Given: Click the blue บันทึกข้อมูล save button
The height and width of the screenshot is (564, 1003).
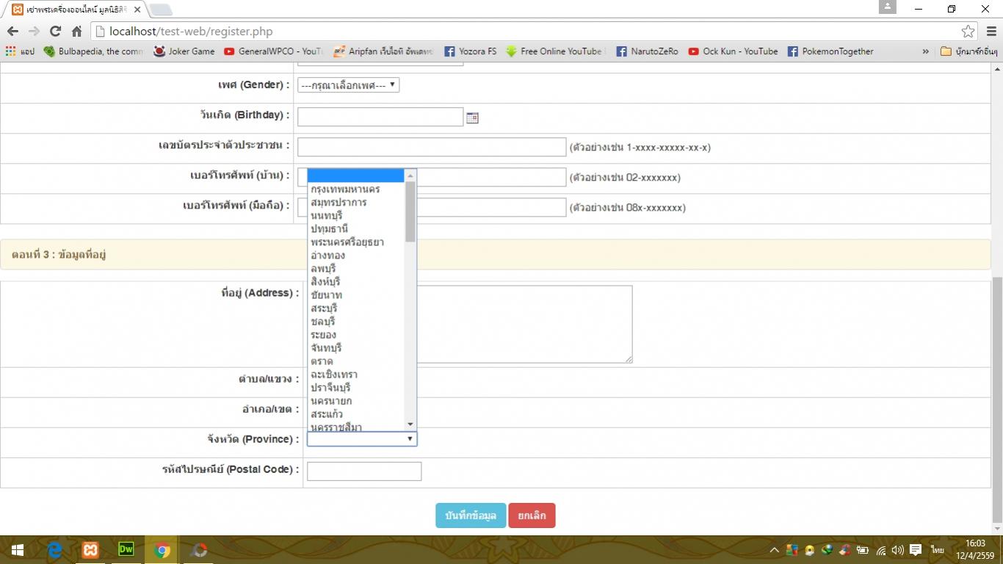Looking at the screenshot, I should pyautogui.click(x=470, y=516).
